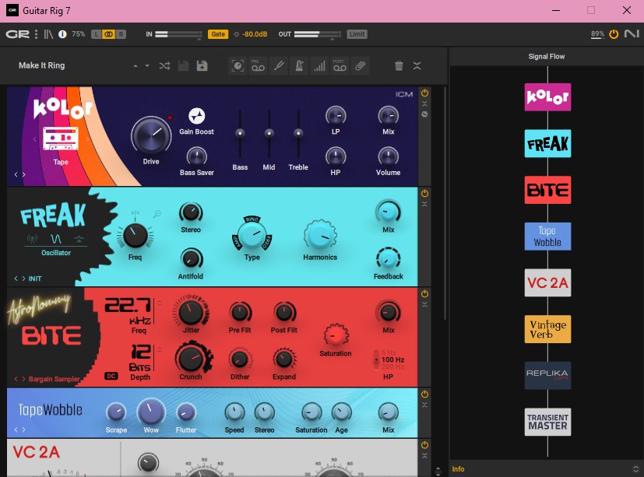Click Bite preset name Bargain Sampler
This screenshot has width=644, height=477.
point(55,379)
